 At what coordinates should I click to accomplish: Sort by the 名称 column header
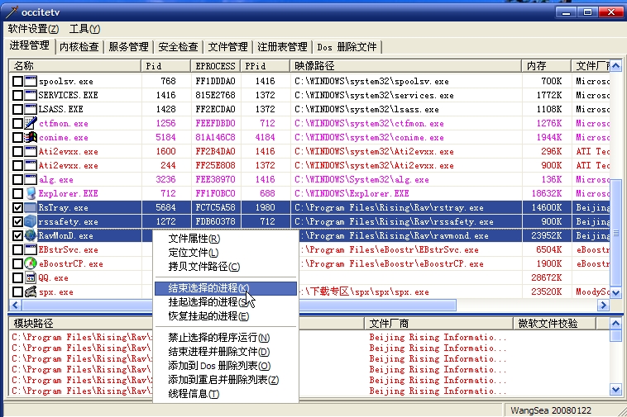coord(75,66)
